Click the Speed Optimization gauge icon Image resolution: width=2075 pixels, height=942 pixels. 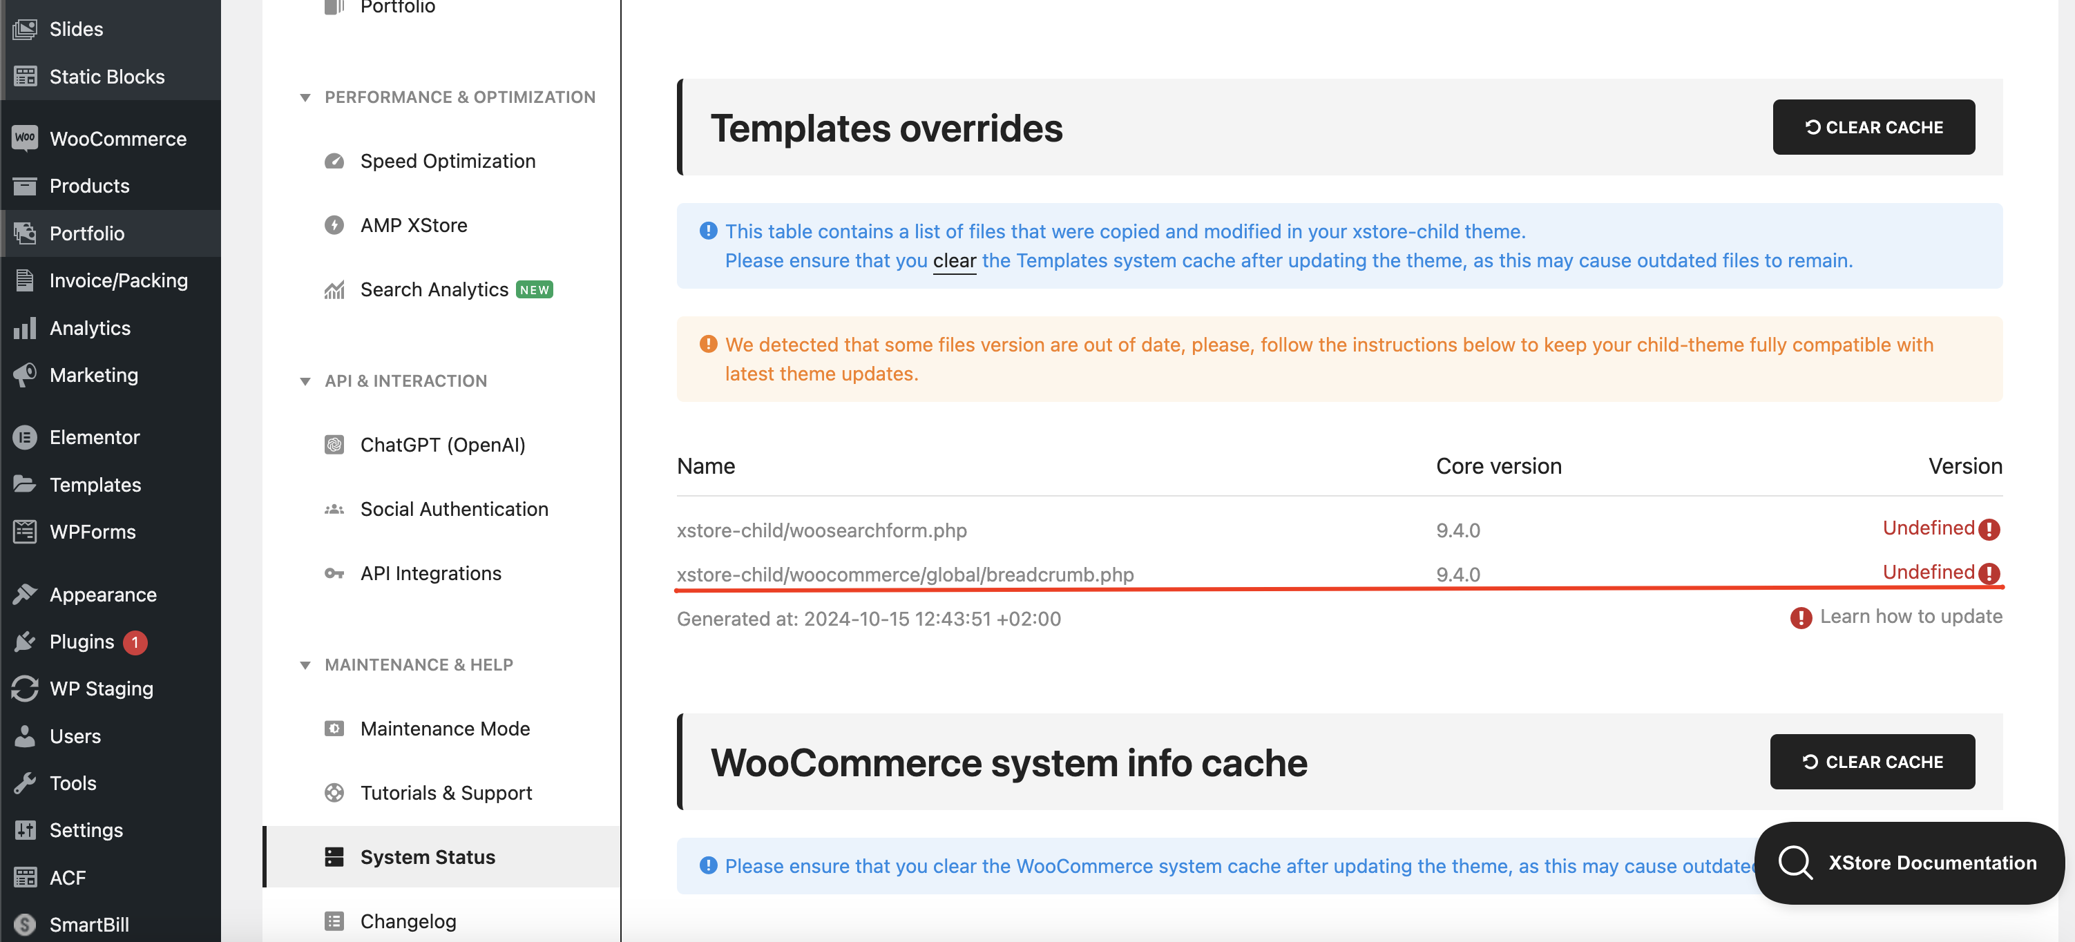(334, 161)
